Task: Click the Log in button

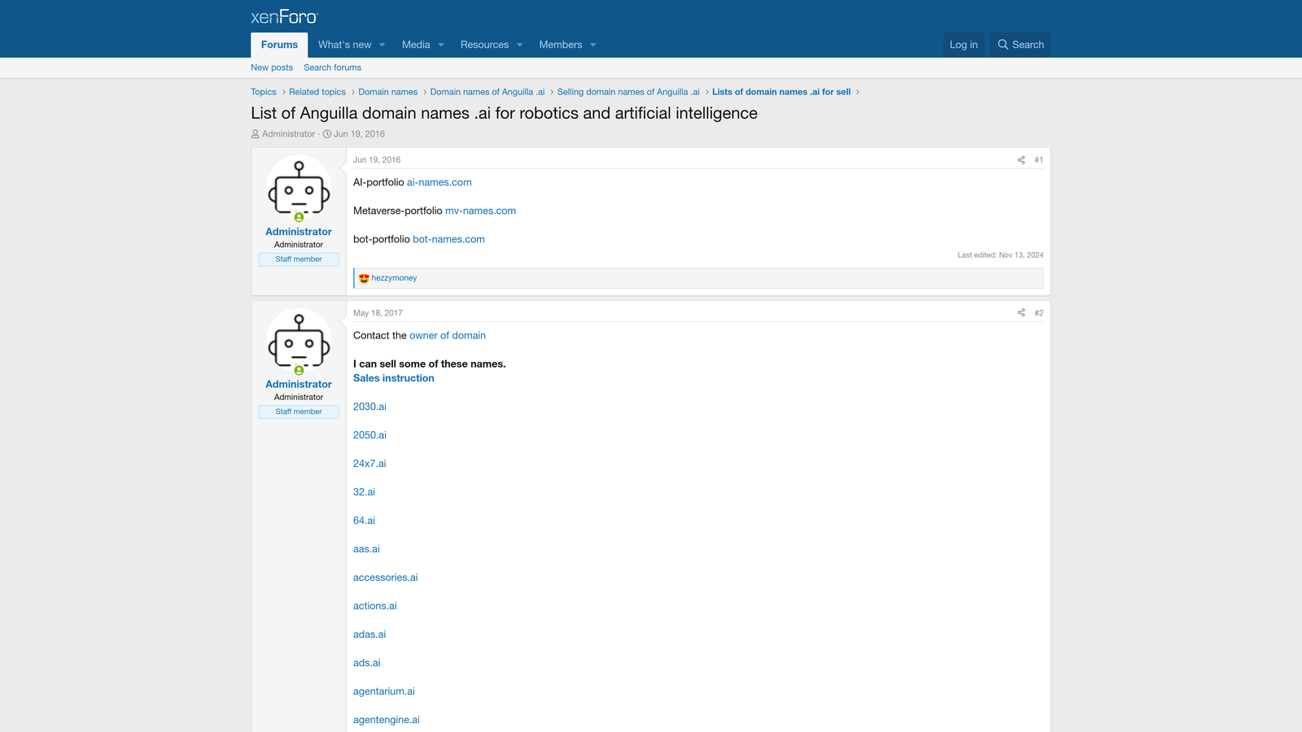Action: (x=963, y=45)
